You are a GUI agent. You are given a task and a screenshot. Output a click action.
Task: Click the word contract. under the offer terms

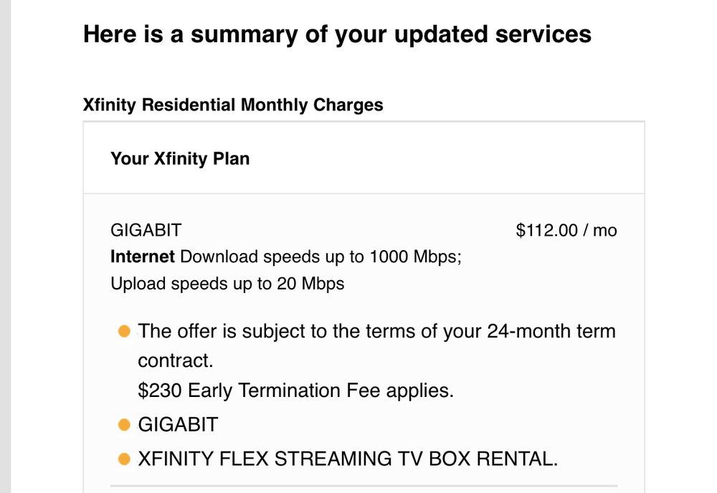coord(176,360)
